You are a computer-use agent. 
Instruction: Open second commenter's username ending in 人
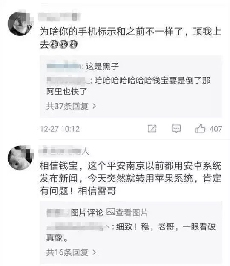(x=64, y=151)
